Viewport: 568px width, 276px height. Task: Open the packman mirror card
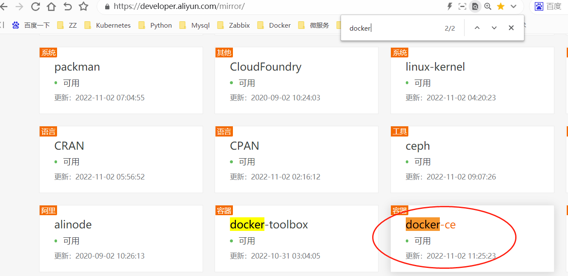(121, 80)
